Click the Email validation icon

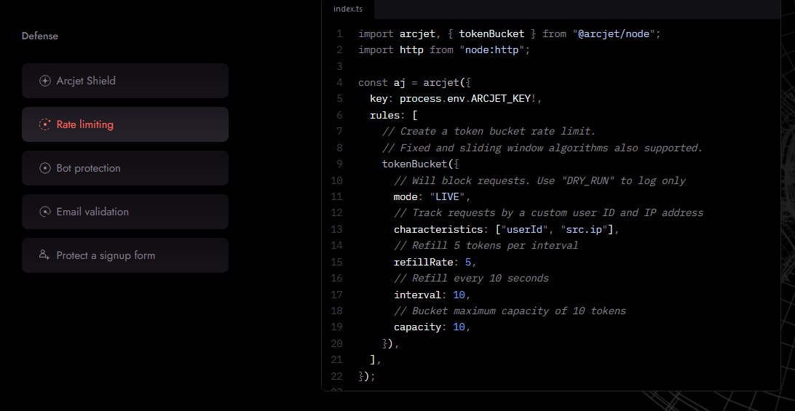(x=45, y=212)
